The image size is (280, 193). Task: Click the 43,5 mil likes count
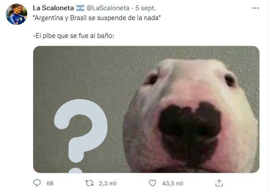tap(173, 183)
